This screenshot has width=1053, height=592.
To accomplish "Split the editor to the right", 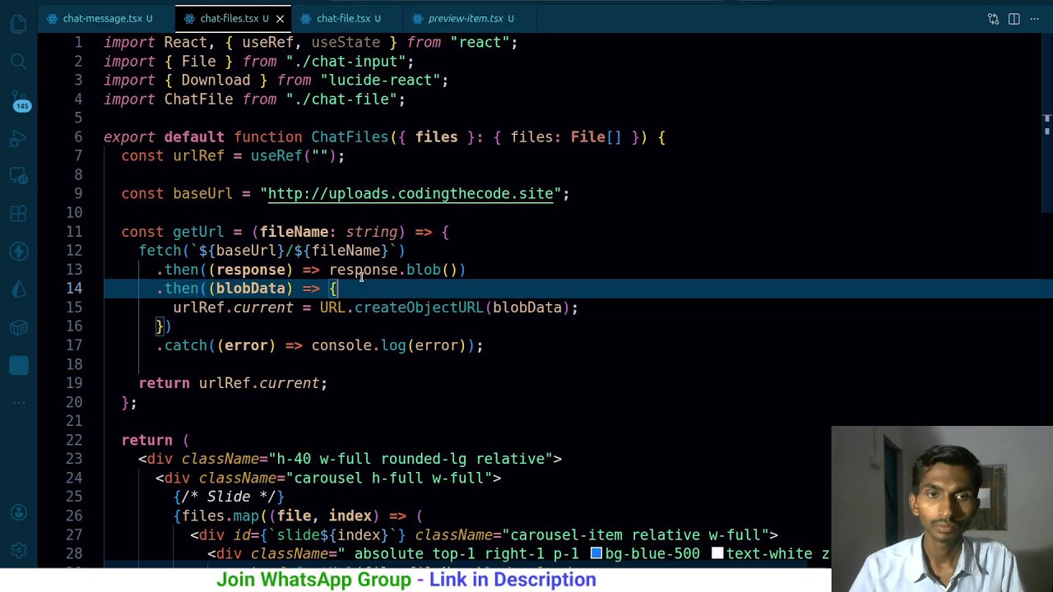I will [x=1014, y=18].
